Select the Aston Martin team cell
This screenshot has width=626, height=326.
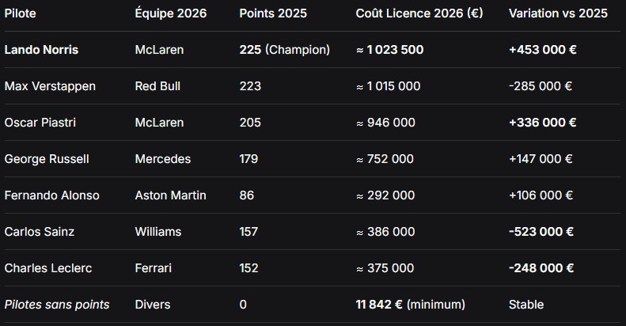(170, 195)
